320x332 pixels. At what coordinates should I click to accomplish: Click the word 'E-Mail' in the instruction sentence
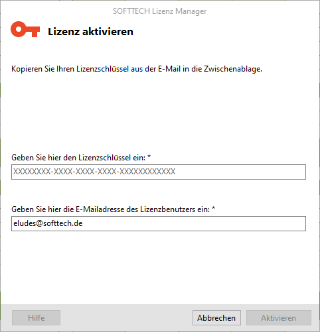tap(169, 69)
